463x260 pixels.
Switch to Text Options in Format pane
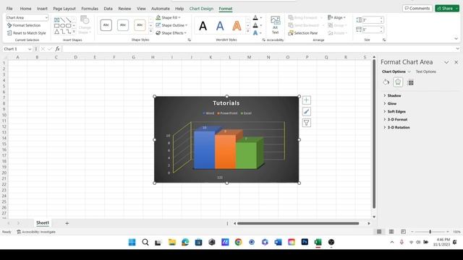426,71
